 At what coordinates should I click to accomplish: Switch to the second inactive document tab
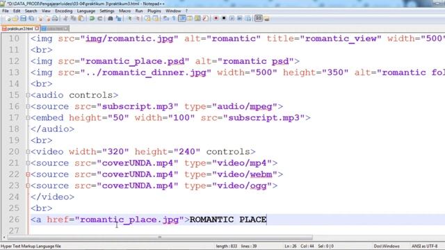55,28
